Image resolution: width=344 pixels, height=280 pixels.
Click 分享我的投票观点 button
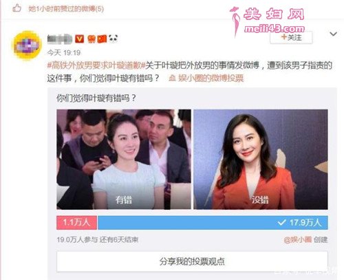tap(192, 261)
